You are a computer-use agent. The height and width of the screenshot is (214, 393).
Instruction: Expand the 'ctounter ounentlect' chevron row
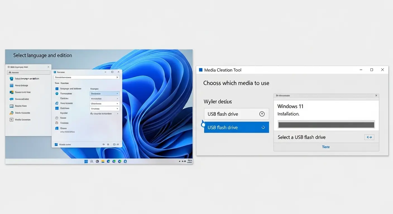click(x=105, y=114)
